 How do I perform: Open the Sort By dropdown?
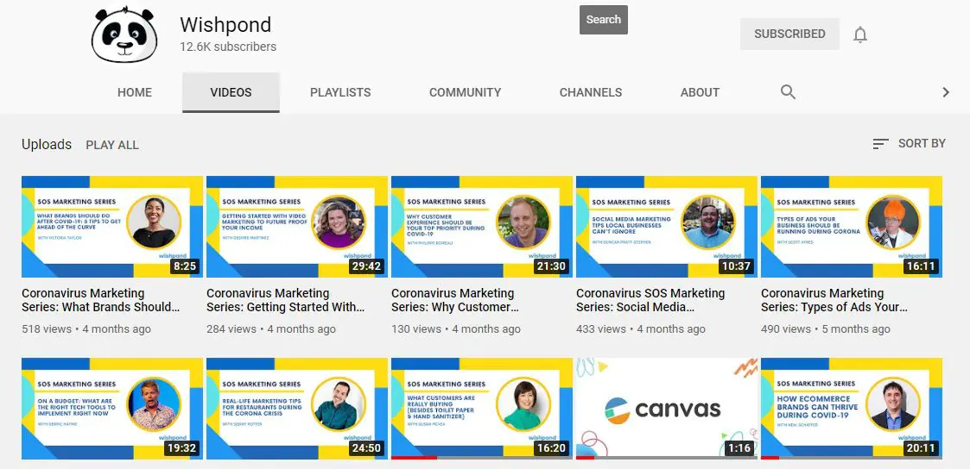point(909,143)
